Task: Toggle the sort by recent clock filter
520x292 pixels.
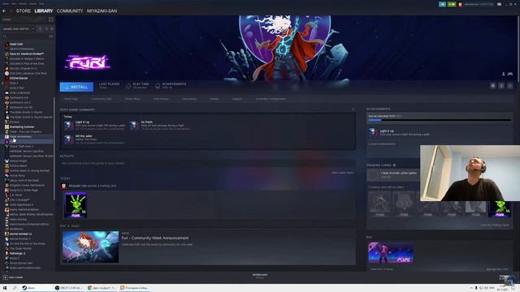Action: click(46, 29)
